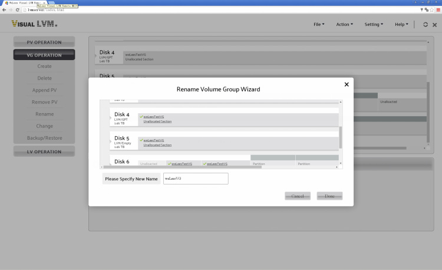Open the Setting dropdown menu

374,25
